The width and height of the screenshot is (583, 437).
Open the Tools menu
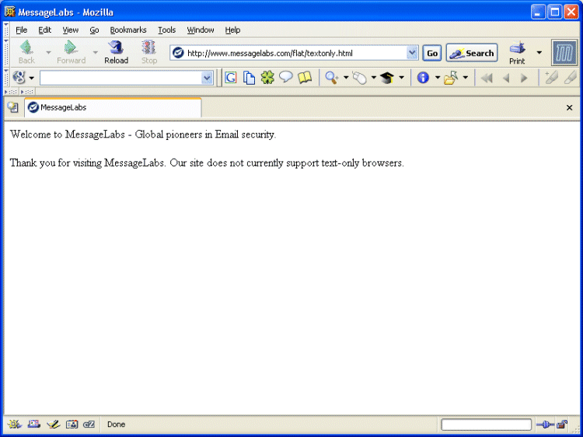coord(166,30)
